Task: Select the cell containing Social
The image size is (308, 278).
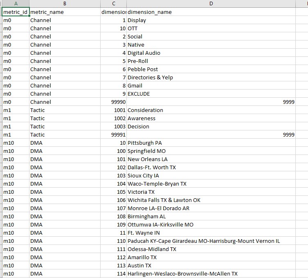Action: [211, 36]
